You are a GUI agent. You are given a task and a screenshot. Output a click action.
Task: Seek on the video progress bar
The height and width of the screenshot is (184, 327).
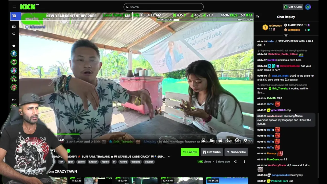tap(136, 134)
